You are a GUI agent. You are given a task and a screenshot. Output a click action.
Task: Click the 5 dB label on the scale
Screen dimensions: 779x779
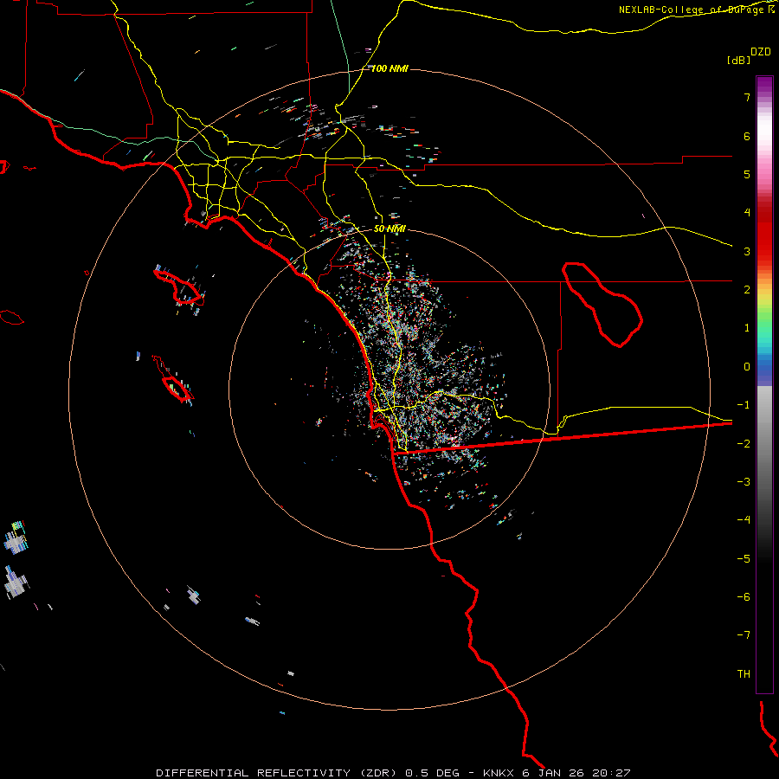pos(747,174)
